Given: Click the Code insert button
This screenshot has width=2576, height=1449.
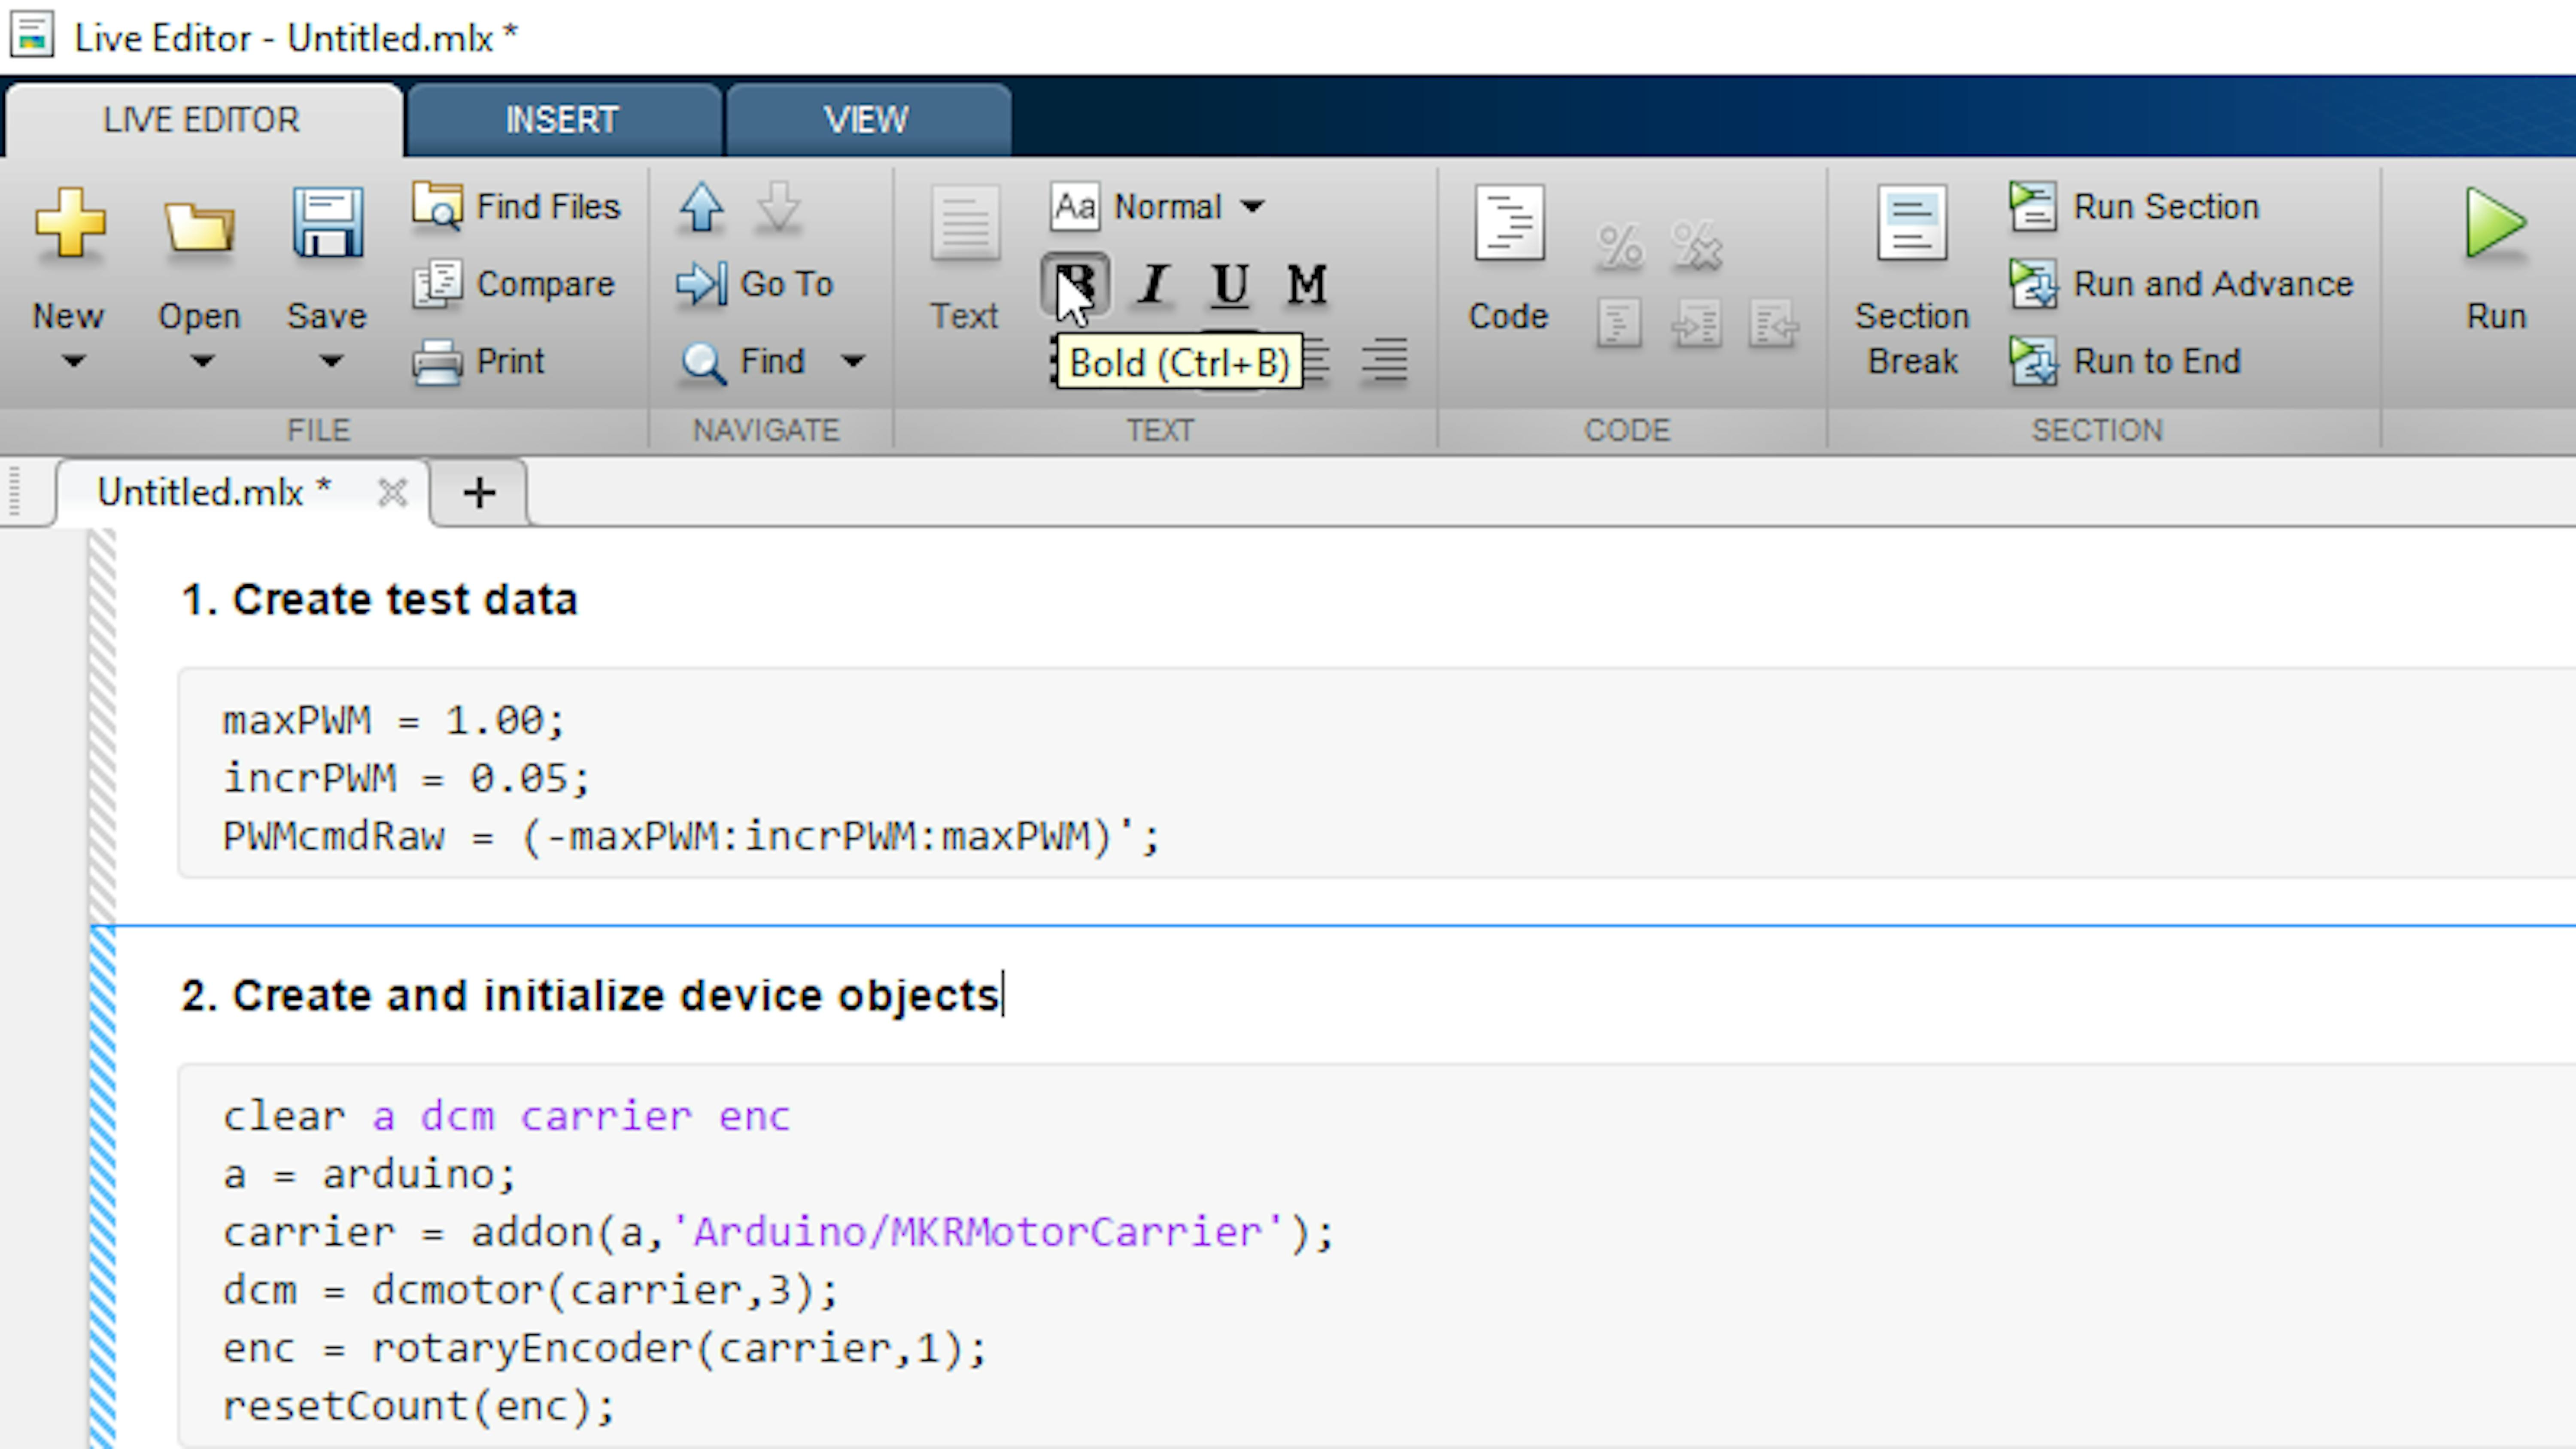Looking at the screenshot, I should pyautogui.click(x=1509, y=258).
